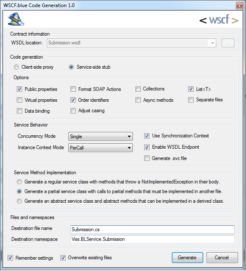The width and height of the screenshot is (246, 271).
Task: Toggle the Async methods checkbox
Action: [x=138, y=100]
